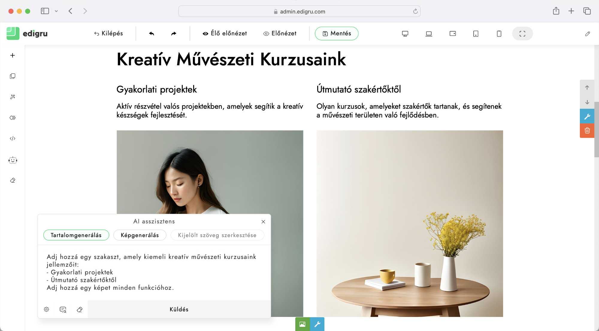Move section down with the arrow control
The height and width of the screenshot is (331, 599).
click(x=587, y=102)
